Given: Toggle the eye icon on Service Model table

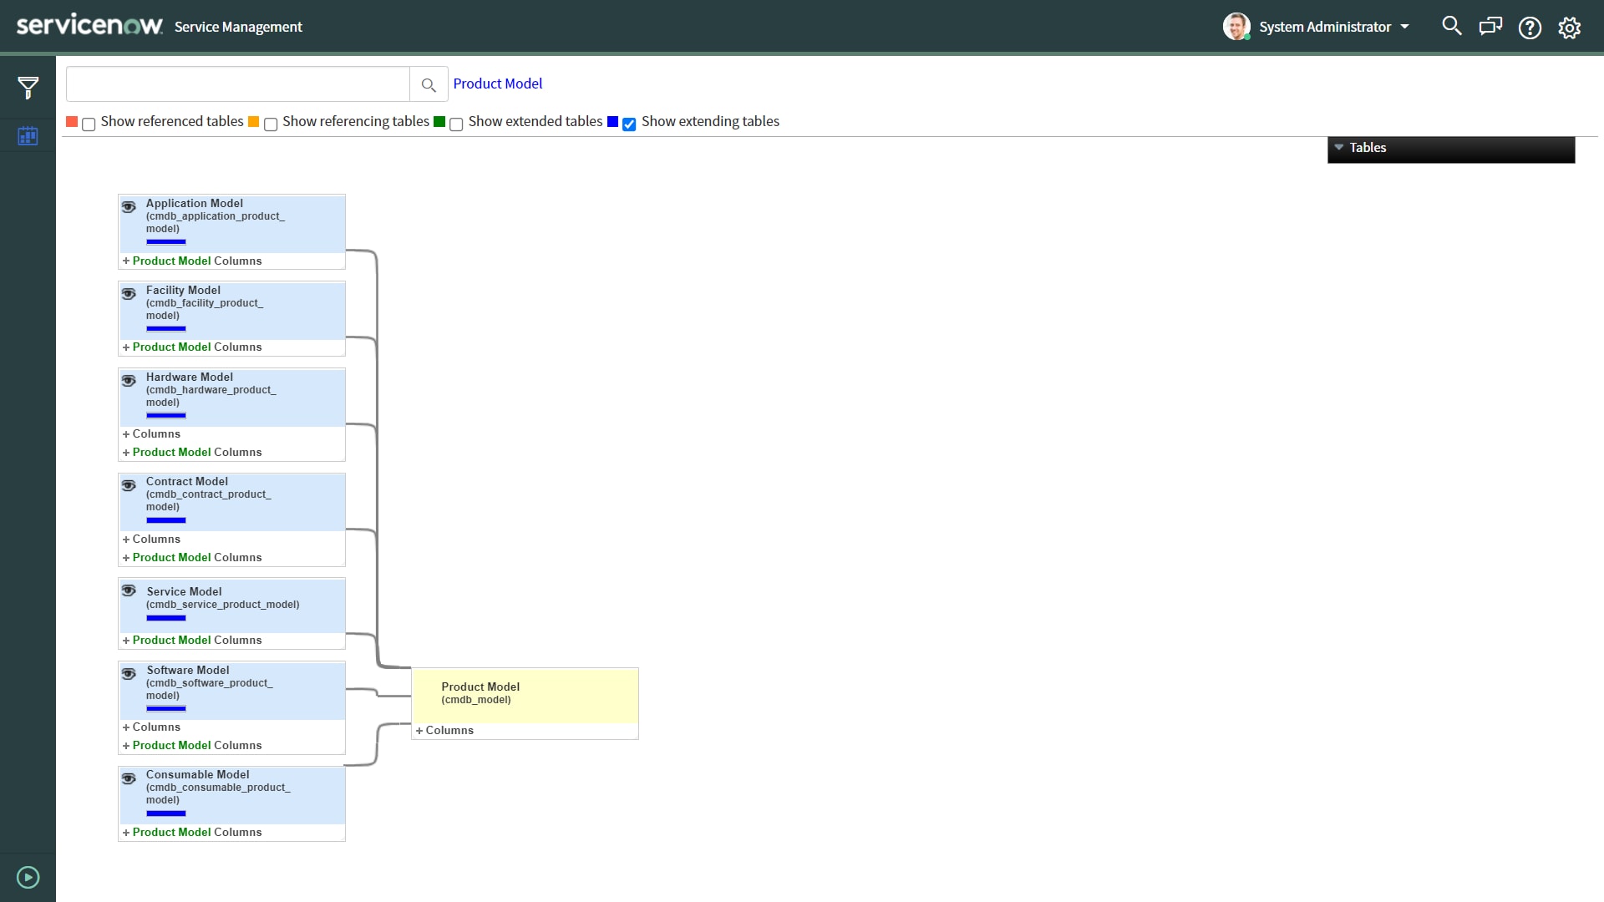Looking at the screenshot, I should (x=129, y=590).
